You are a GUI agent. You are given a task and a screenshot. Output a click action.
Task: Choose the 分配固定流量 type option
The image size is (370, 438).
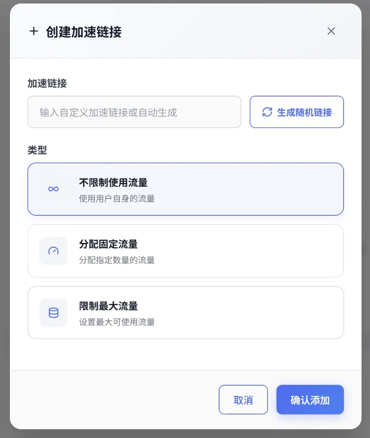185,251
